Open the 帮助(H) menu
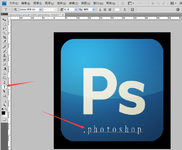This screenshot has height=150, width=182. 111,3
